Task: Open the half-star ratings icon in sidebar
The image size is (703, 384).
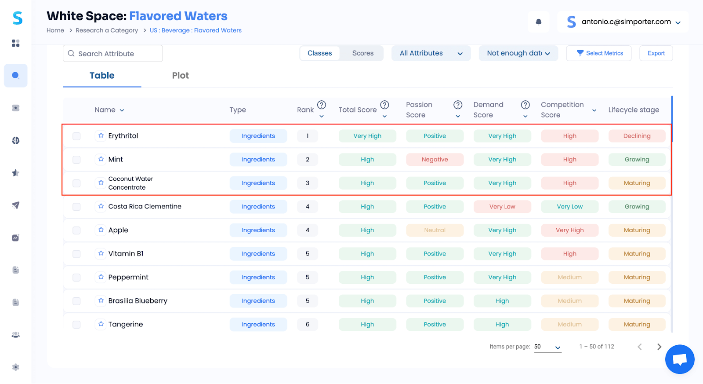Action: point(16,173)
